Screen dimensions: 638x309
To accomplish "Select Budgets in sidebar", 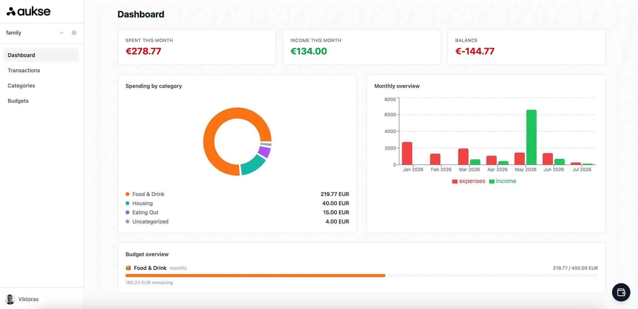I will click(x=18, y=101).
